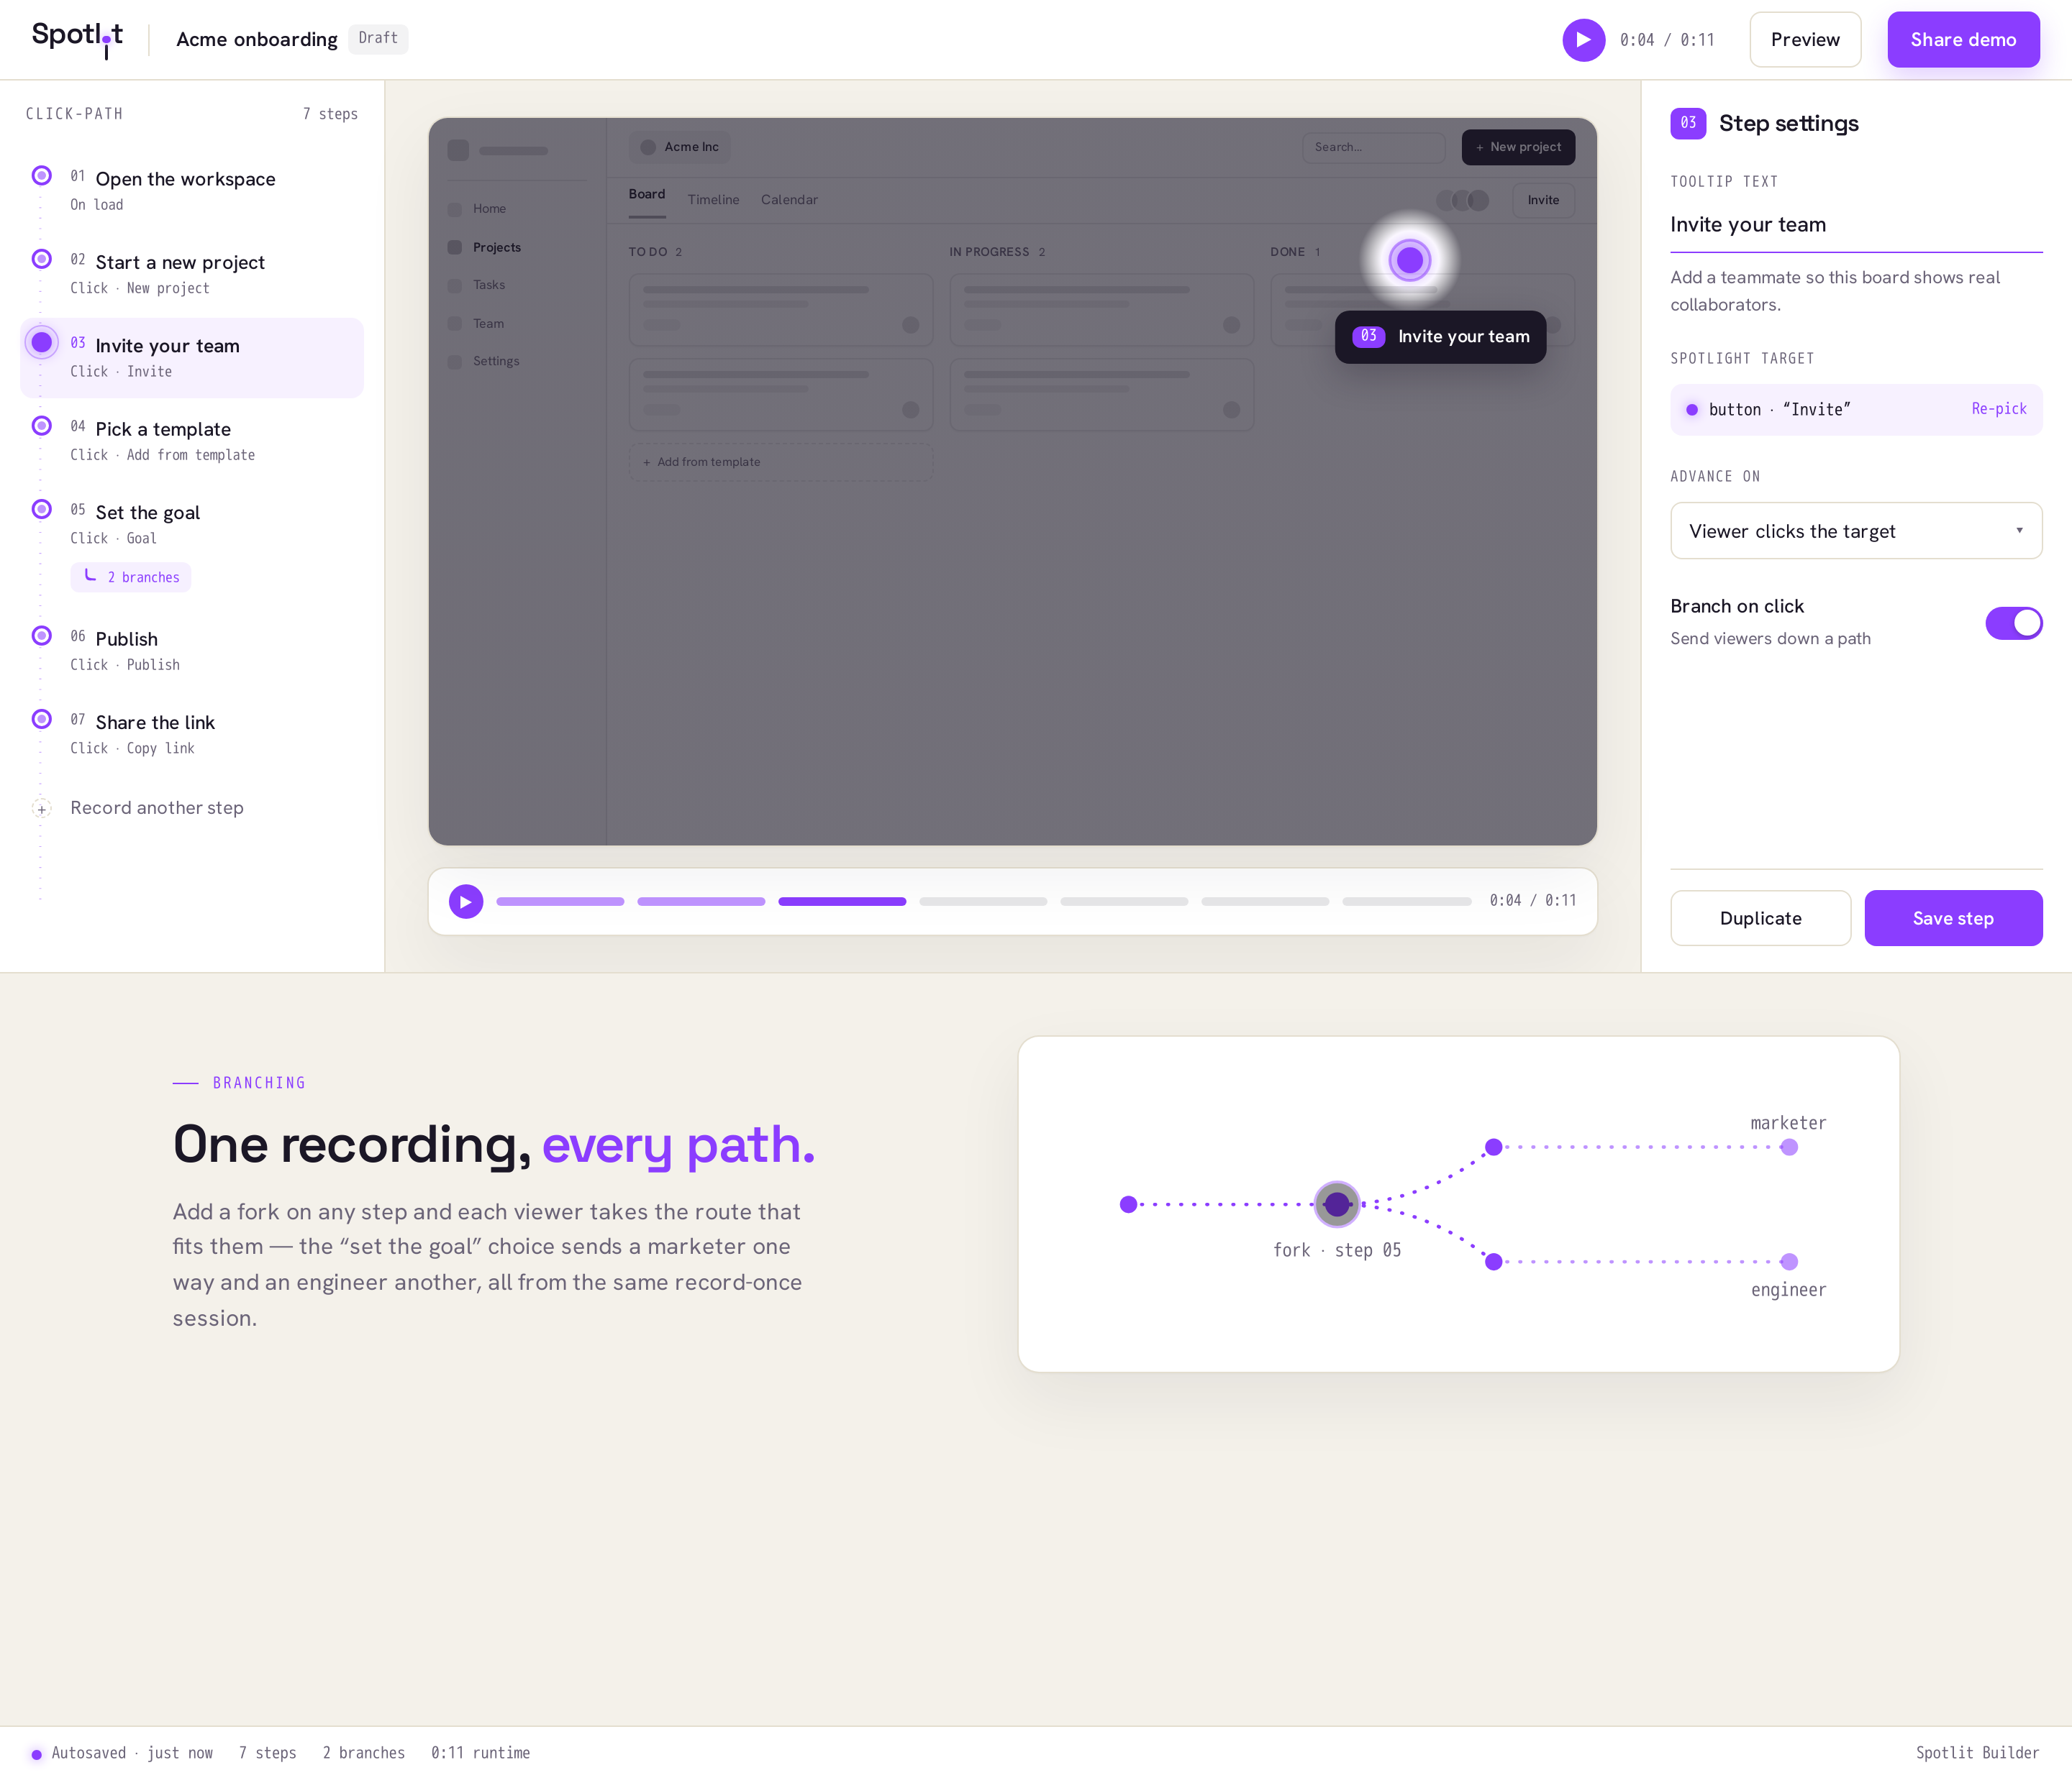
Task: Click the Draft status badge
Action: click(x=378, y=38)
